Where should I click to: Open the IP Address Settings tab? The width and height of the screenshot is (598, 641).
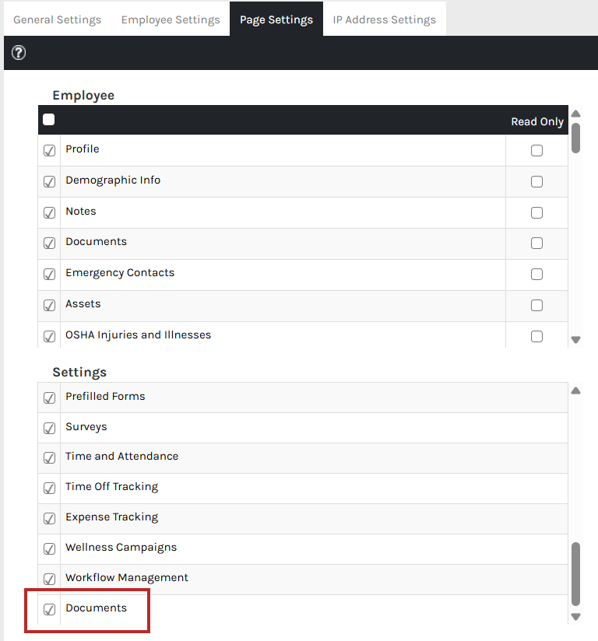point(385,19)
